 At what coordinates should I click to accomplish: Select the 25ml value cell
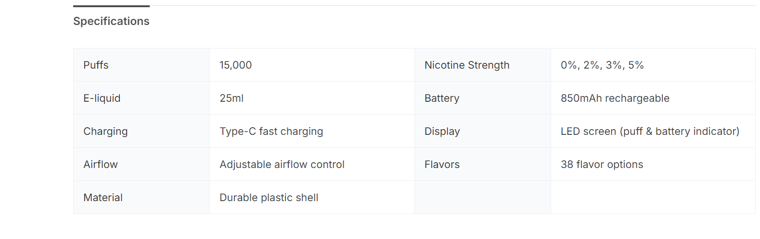point(232,98)
